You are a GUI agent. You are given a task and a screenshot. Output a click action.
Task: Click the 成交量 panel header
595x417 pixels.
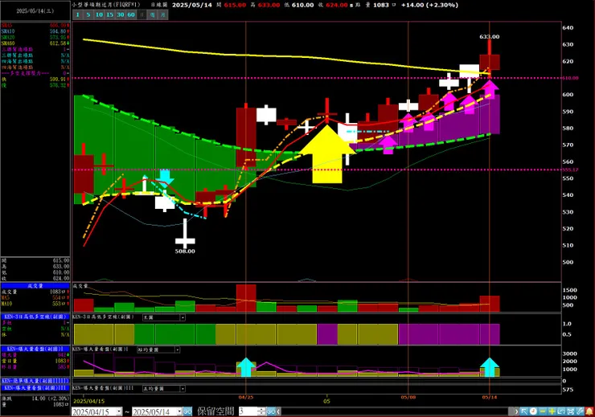pyautogui.click(x=35, y=286)
